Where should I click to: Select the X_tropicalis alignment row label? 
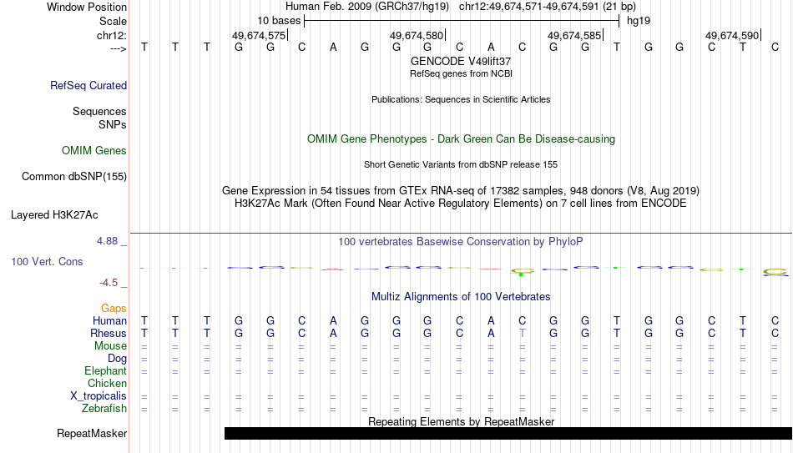[98, 396]
